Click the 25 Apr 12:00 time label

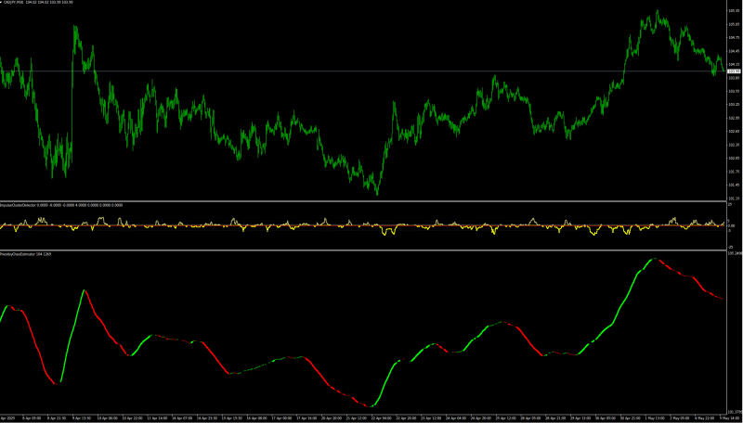point(504,418)
